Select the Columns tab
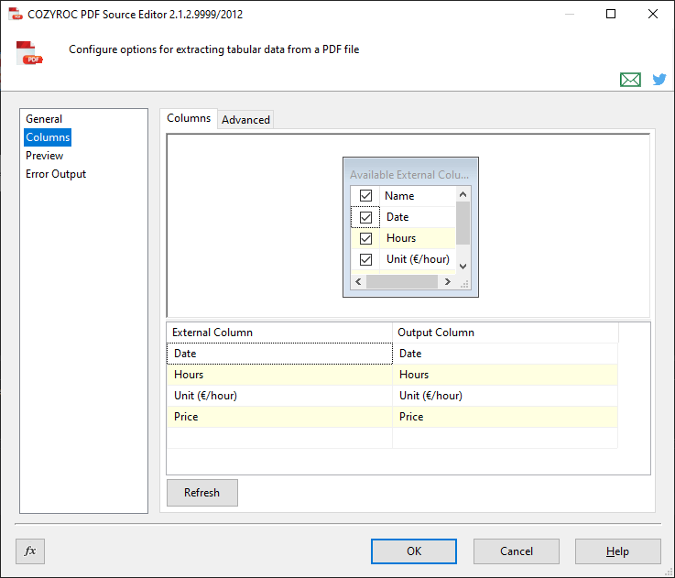675x578 pixels. pos(189,118)
